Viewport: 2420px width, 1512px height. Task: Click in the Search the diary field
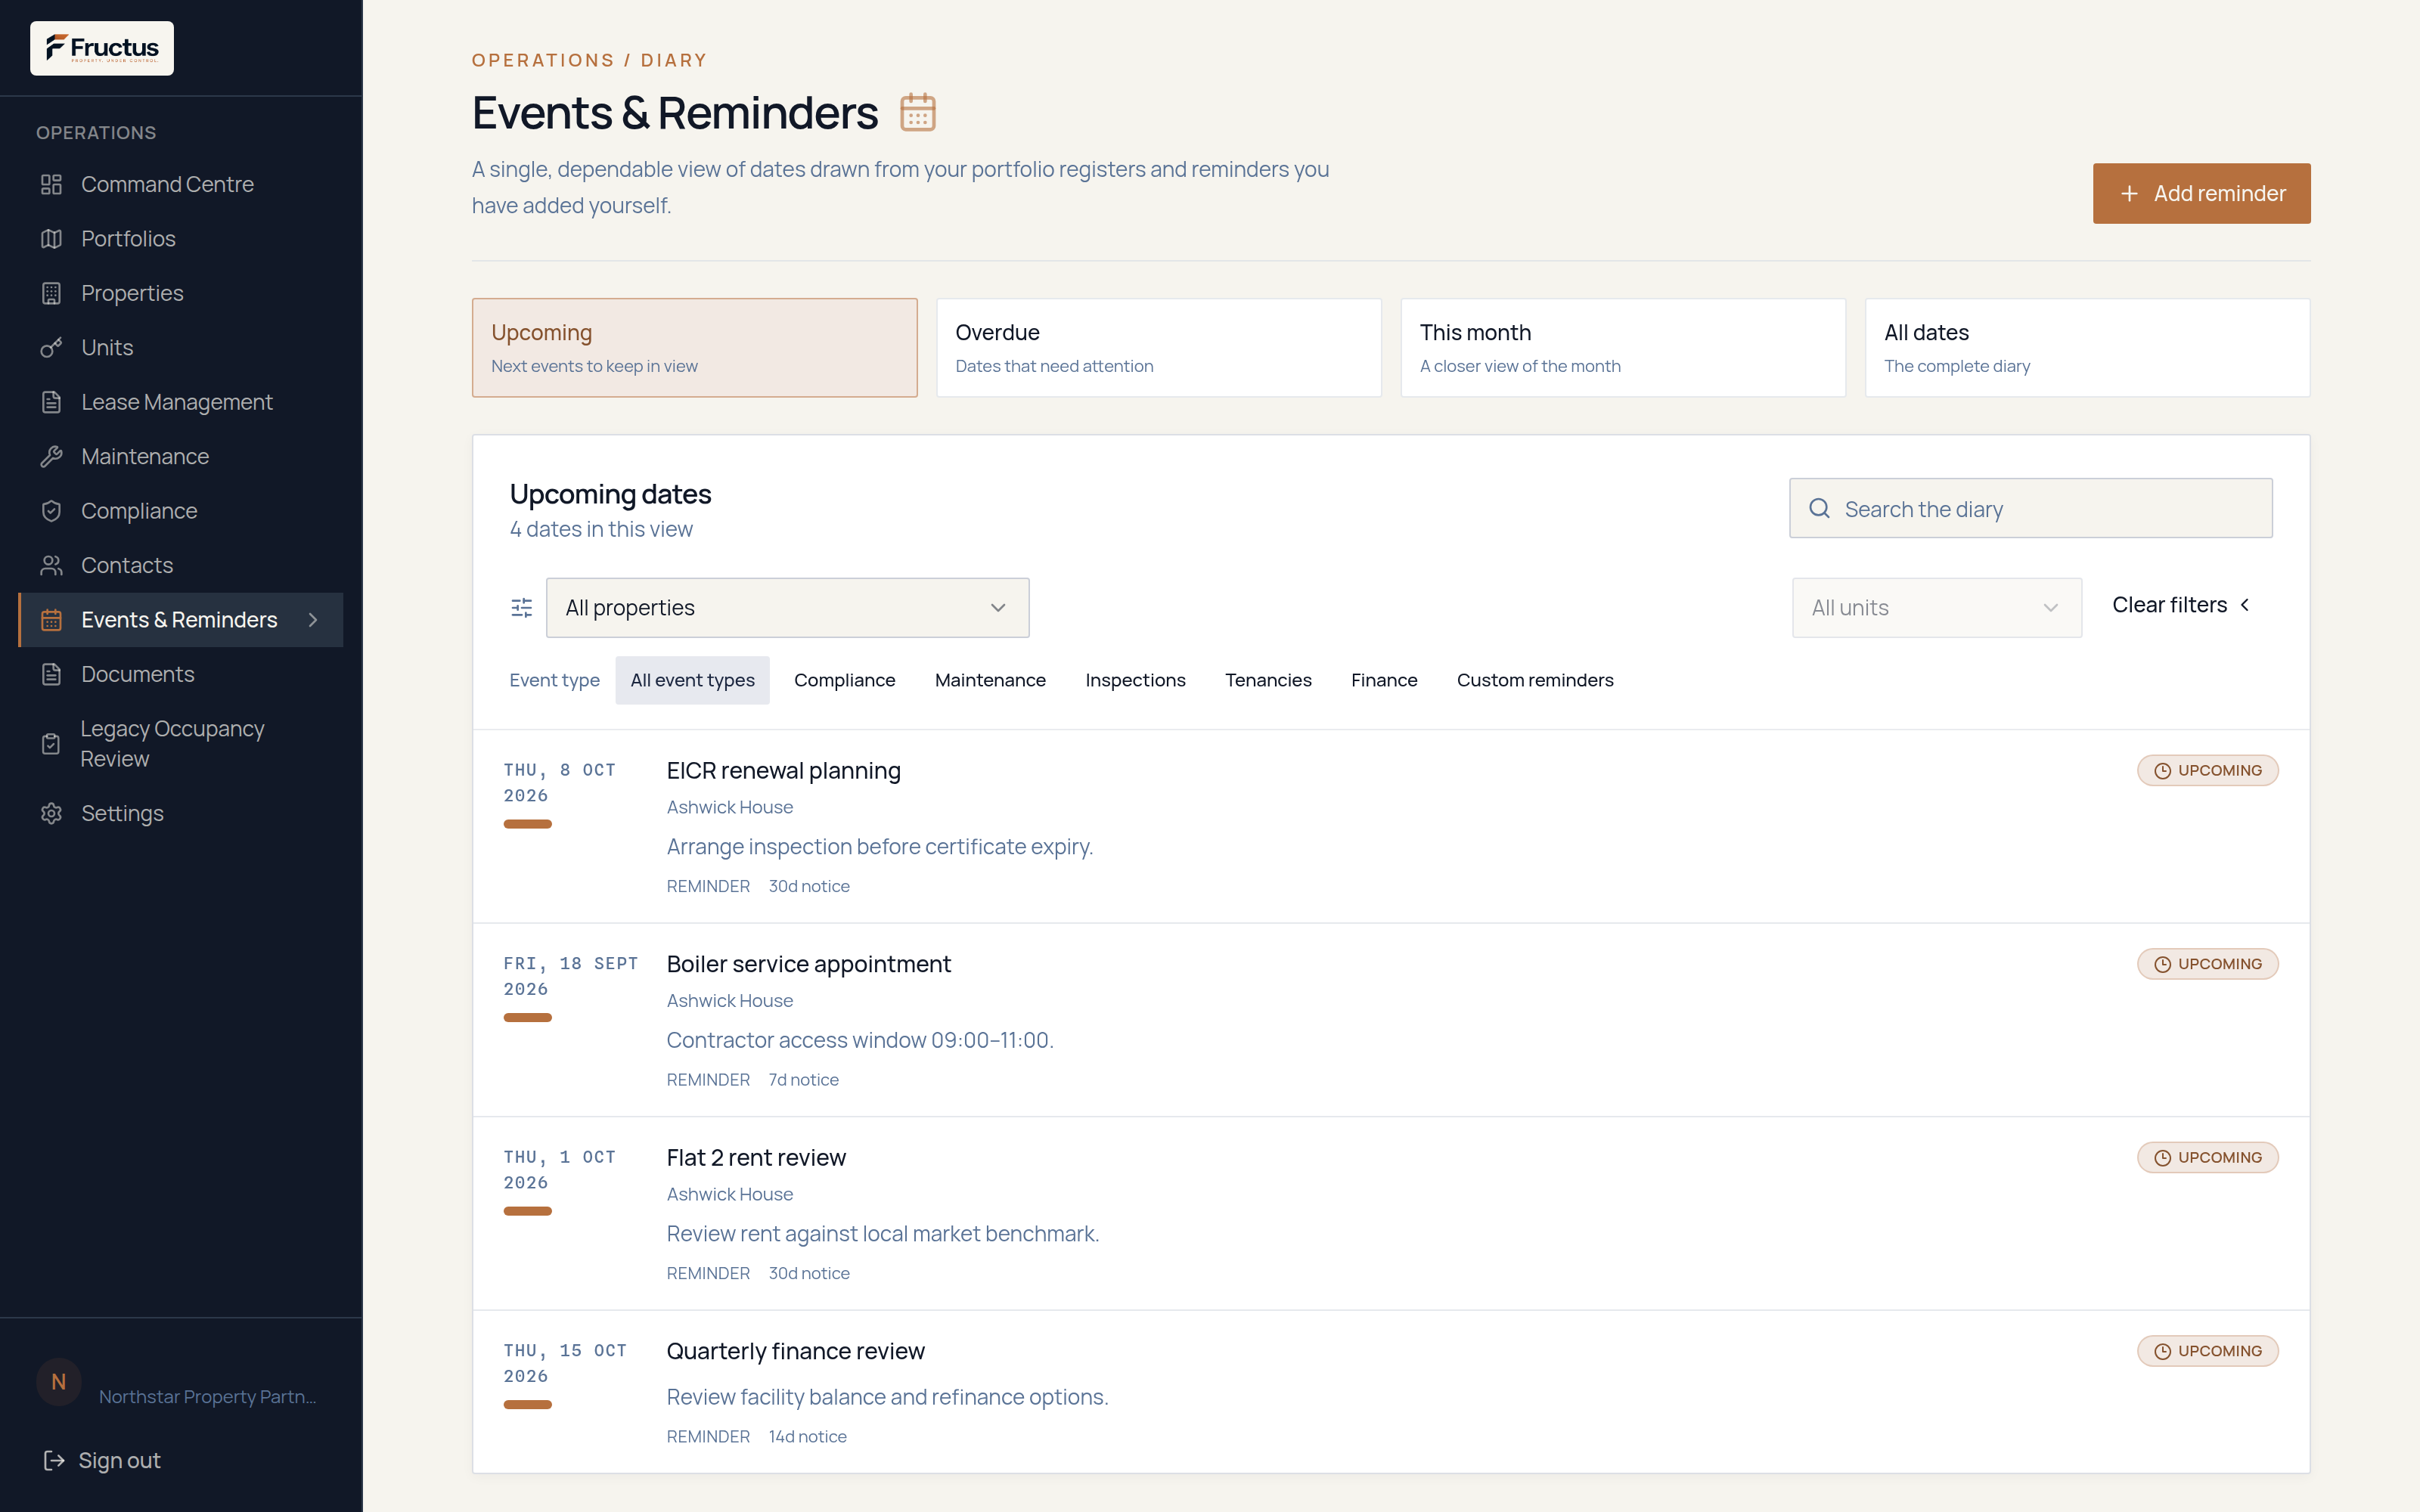pyautogui.click(x=2030, y=509)
